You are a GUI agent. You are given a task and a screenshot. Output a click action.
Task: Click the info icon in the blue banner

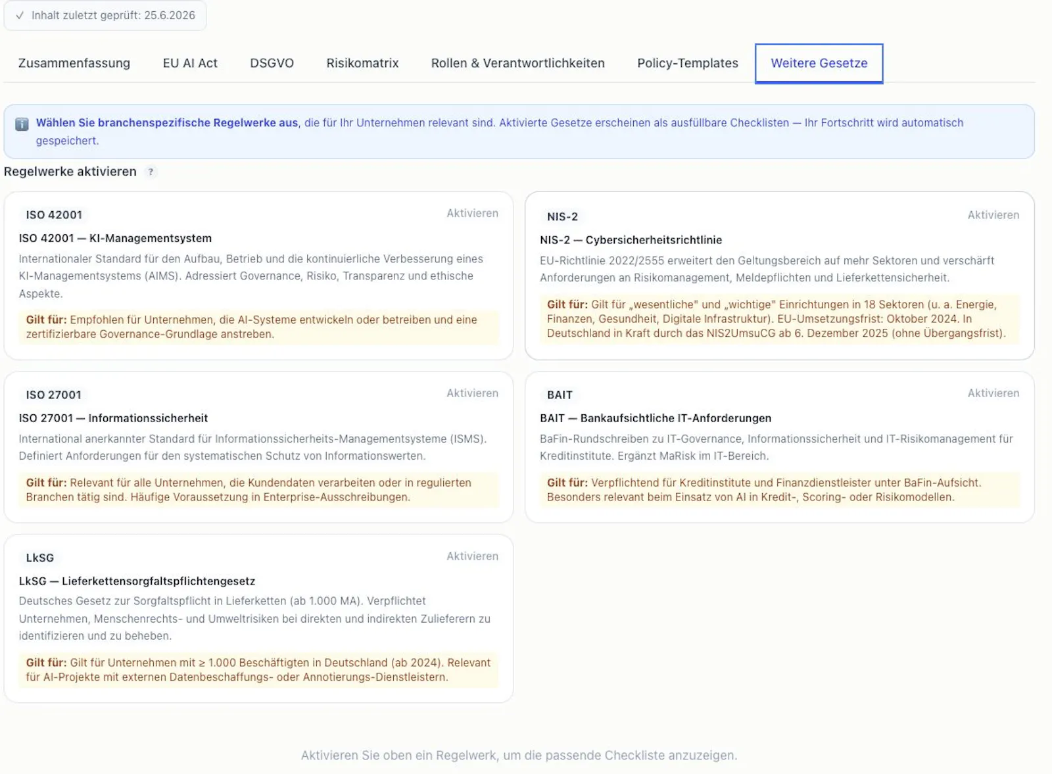tap(22, 124)
